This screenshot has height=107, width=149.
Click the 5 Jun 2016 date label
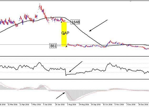[x=47, y=105]
